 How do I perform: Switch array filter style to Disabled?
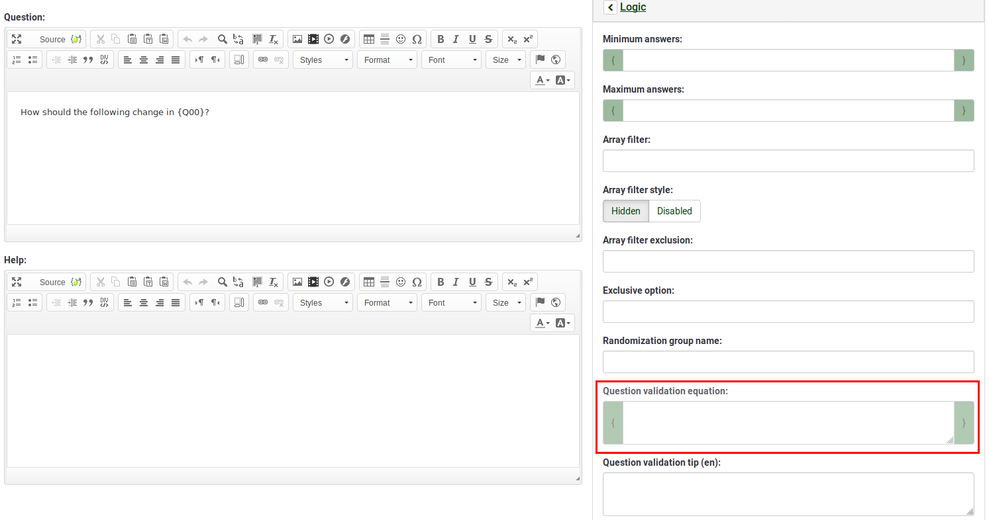[674, 210]
